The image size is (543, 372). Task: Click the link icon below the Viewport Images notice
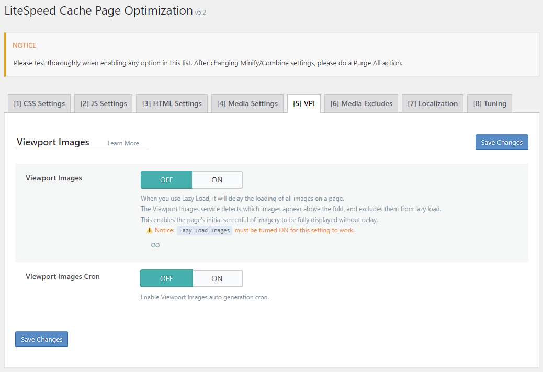tap(155, 245)
